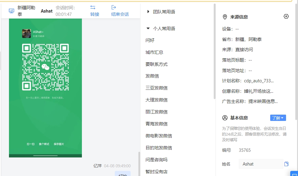Click 换个样式 in the QR image
The height and width of the screenshot is (176, 298).
(44, 144)
